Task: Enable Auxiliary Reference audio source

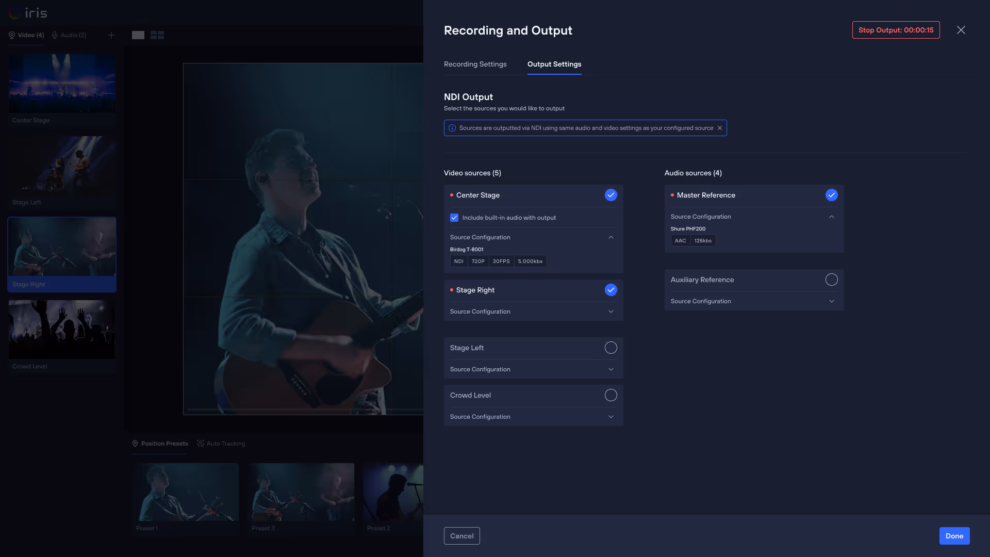Action: 831,280
